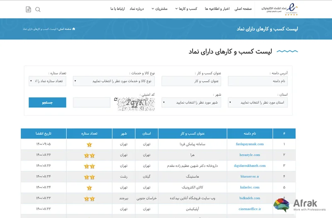Open the نوع کالا و خدمات dropdown
332x218 pixels.
click(x=114, y=81)
